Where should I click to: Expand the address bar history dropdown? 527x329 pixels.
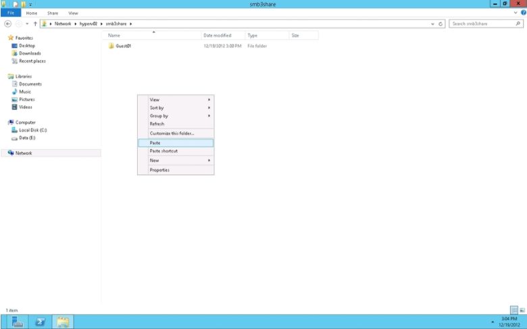coord(432,24)
